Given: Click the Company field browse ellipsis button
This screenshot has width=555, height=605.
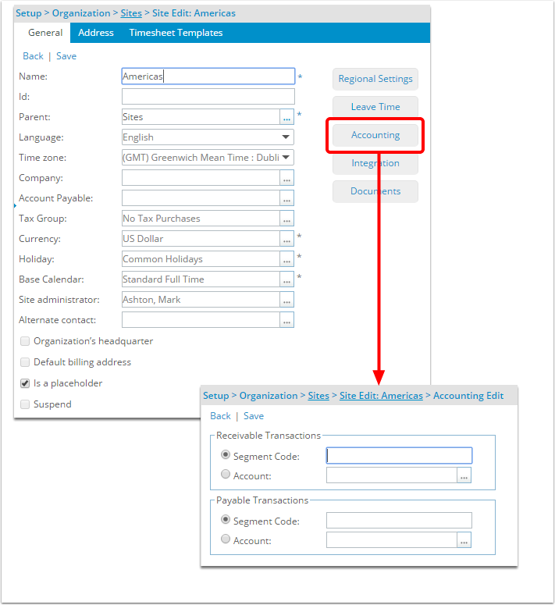Looking at the screenshot, I should click(x=287, y=178).
